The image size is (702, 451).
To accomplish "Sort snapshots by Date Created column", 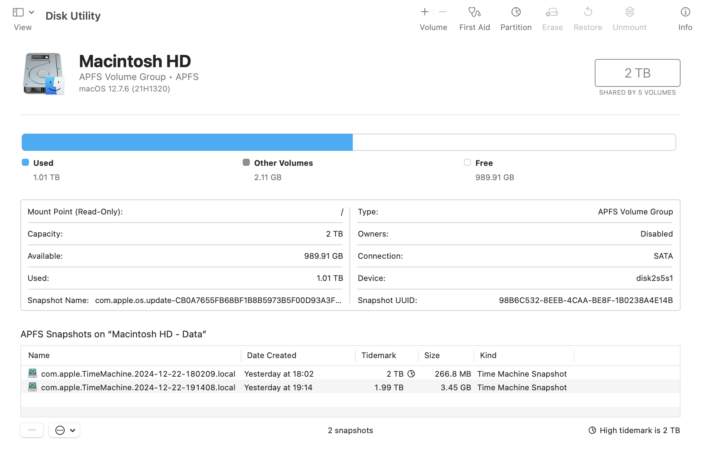I will pyautogui.click(x=272, y=355).
